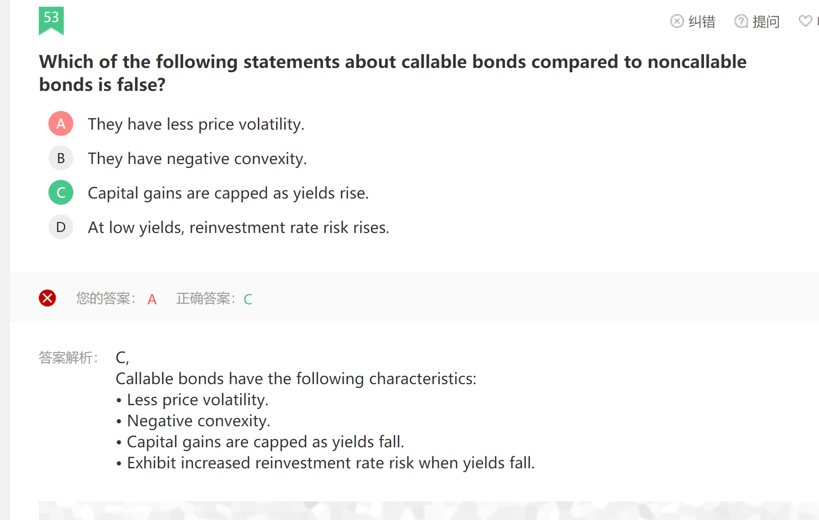Screen dimensions: 819x520
Task: Choose "Capital gains are capped as yields rise"
Action: (x=228, y=193)
